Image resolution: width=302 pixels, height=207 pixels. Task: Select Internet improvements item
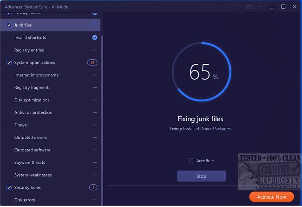coord(50,75)
